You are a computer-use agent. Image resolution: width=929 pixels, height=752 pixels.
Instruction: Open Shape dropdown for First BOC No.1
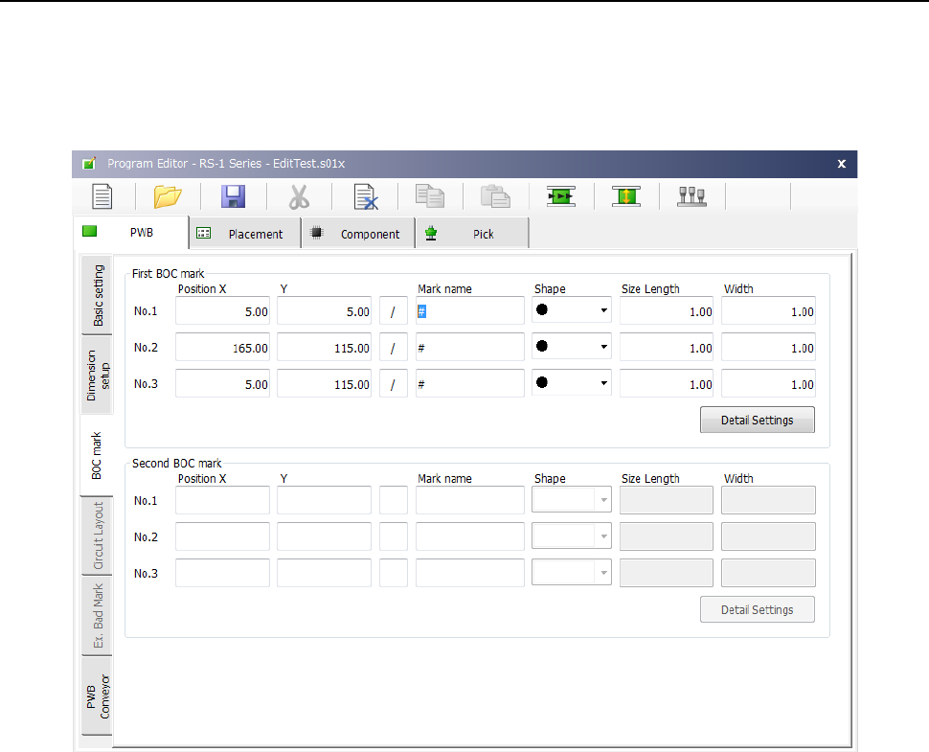point(603,310)
